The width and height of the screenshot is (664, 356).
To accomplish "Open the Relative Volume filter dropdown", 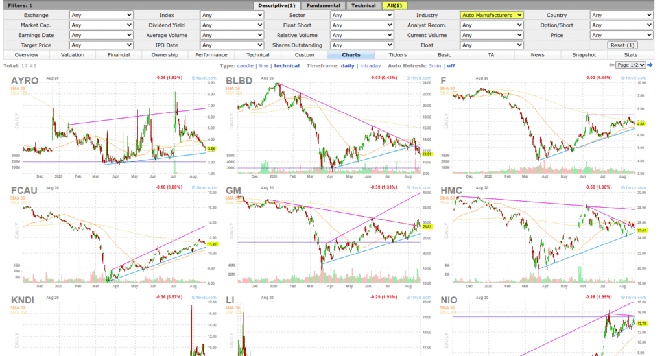I will point(362,35).
